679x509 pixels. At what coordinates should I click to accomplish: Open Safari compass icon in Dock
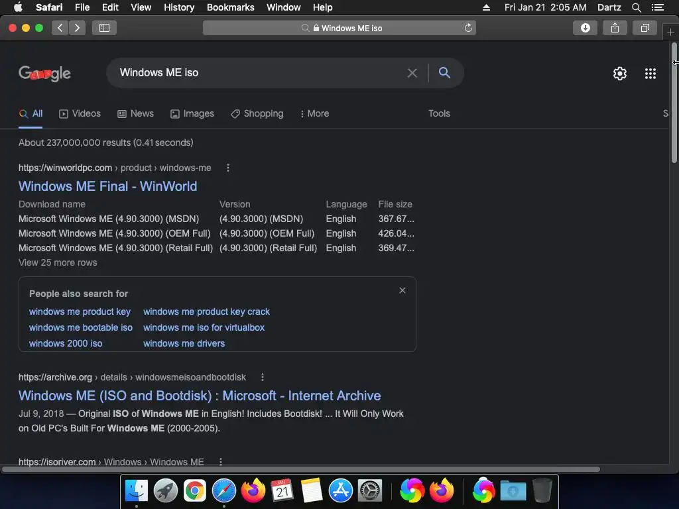point(224,491)
